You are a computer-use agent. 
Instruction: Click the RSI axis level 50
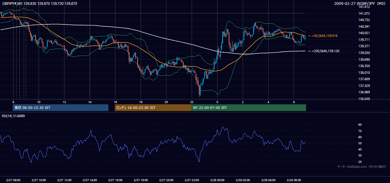pyautogui.click(x=360, y=143)
